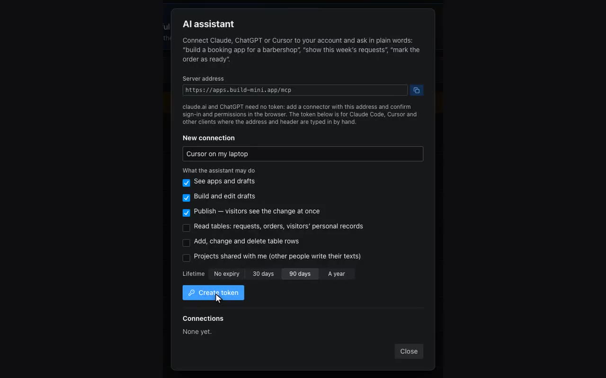This screenshot has width=606, height=378.
Task: Select 90 days lifetime
Action: (300, 274)
